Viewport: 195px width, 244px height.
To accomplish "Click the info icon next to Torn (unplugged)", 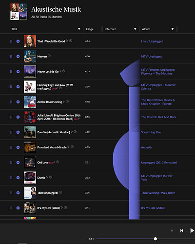I will tap(60, 192).
